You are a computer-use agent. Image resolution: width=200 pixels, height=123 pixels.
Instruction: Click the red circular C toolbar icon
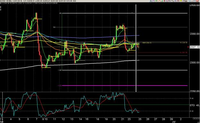(167, 1)
